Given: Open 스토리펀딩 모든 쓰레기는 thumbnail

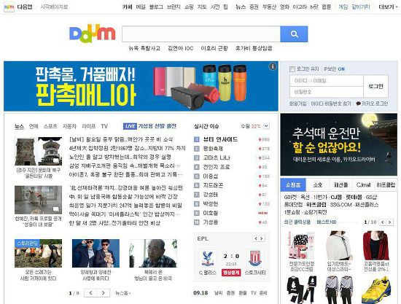Looking at the screenshot, I should tap(38, 254).
